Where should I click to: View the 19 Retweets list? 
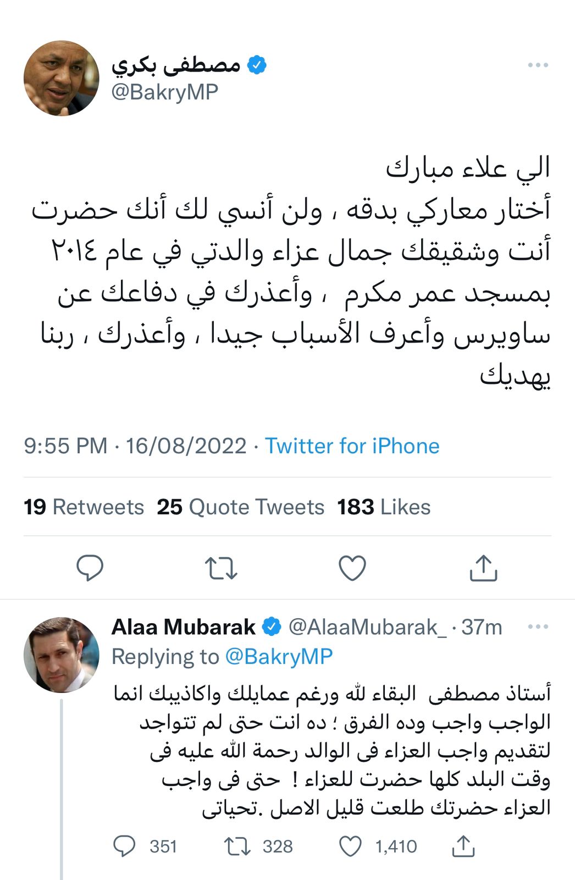[x=84, y=507]
